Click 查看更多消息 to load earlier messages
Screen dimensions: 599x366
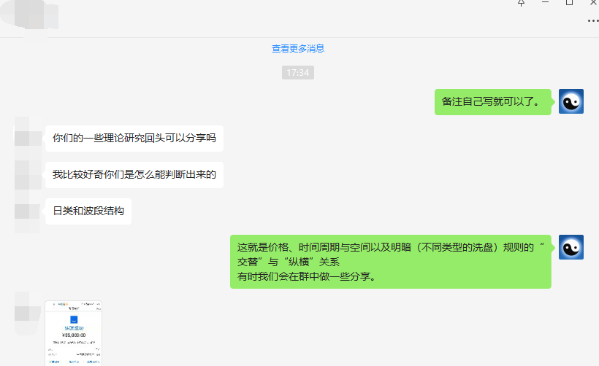pyautogui.click(x=298, y=49)
